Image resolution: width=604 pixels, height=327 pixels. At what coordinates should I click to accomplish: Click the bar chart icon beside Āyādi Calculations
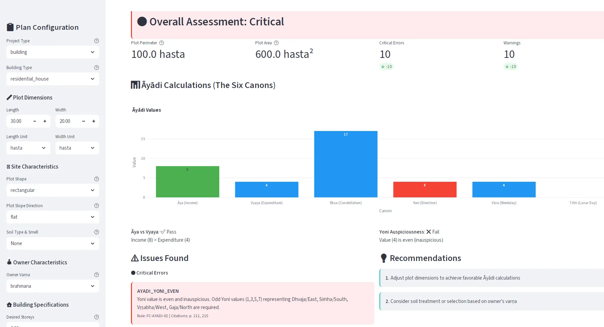click(135, 85)
